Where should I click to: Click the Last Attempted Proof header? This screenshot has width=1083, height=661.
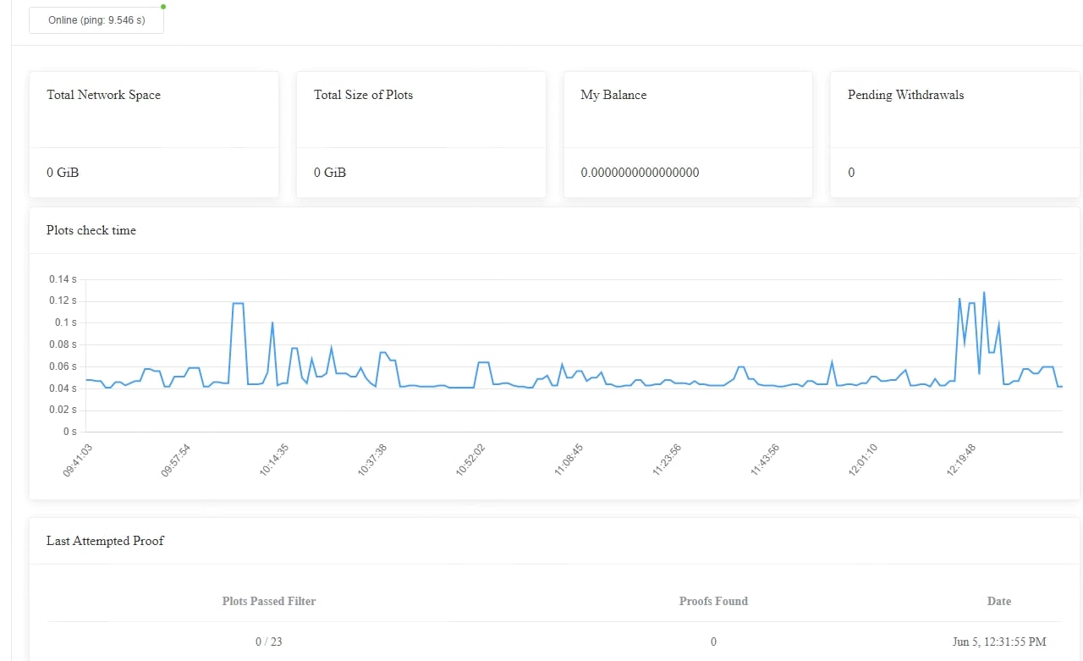(106, 541)
